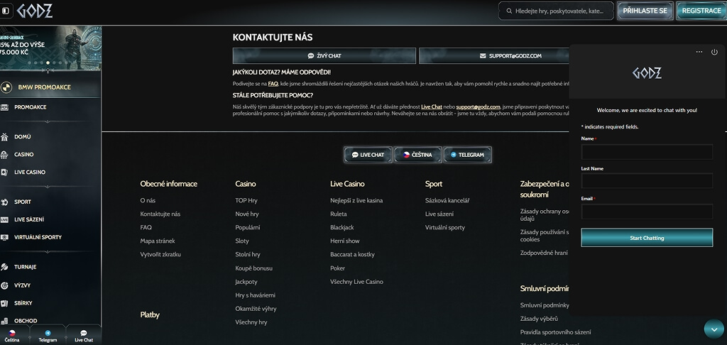Select Domů in sidebar menu

pos(22,137)
